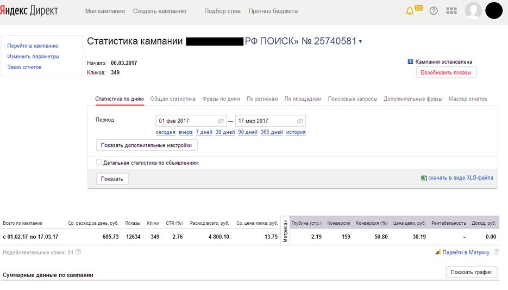Click the Metrika chart icon
This screenshot has width=508, height=290.
click(438, 252)
